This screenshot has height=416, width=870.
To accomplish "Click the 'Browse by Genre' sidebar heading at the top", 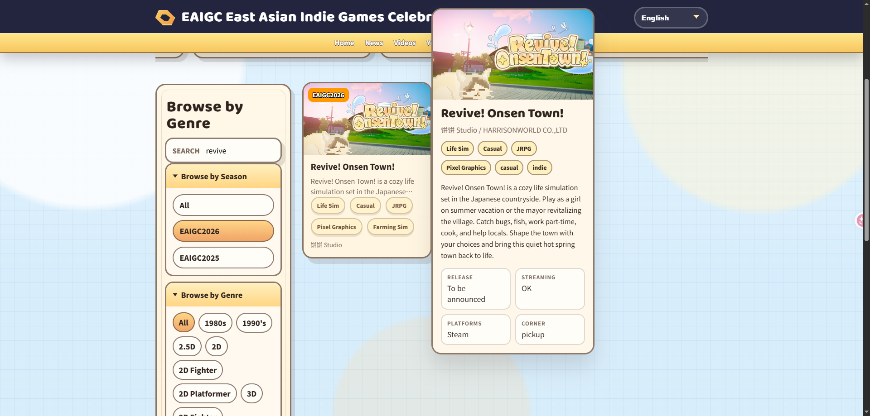I will pos(205,115).
